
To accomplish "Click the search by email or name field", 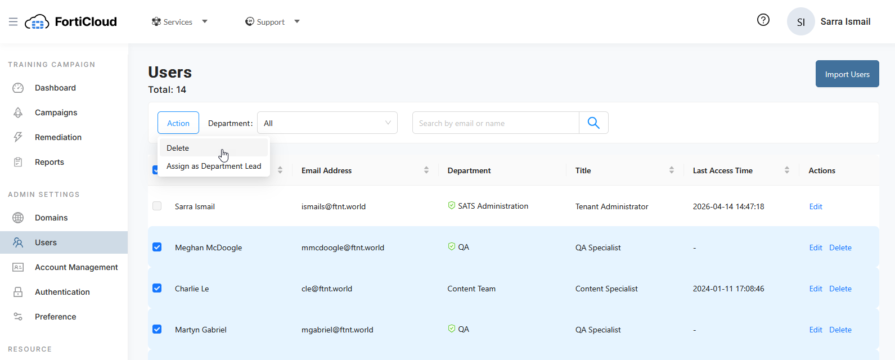I will 496,123.
